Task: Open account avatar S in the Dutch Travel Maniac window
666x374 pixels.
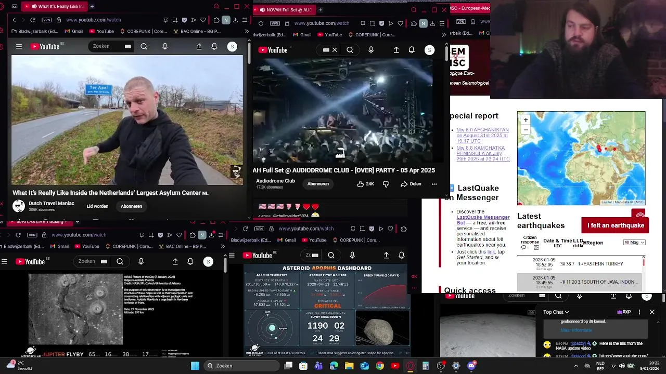Action: coord(233,46)
